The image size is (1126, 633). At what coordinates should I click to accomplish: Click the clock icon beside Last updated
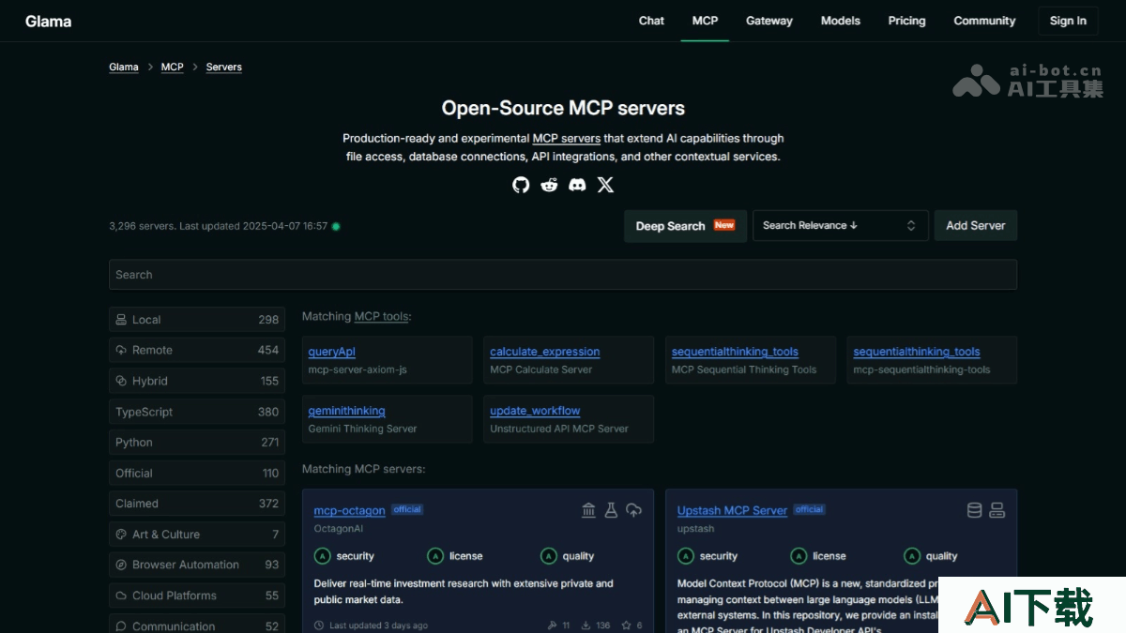click(319, 625)
